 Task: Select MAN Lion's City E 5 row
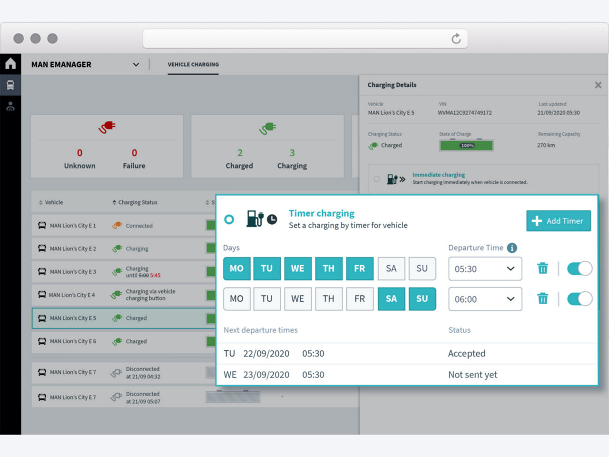(124, 318)
